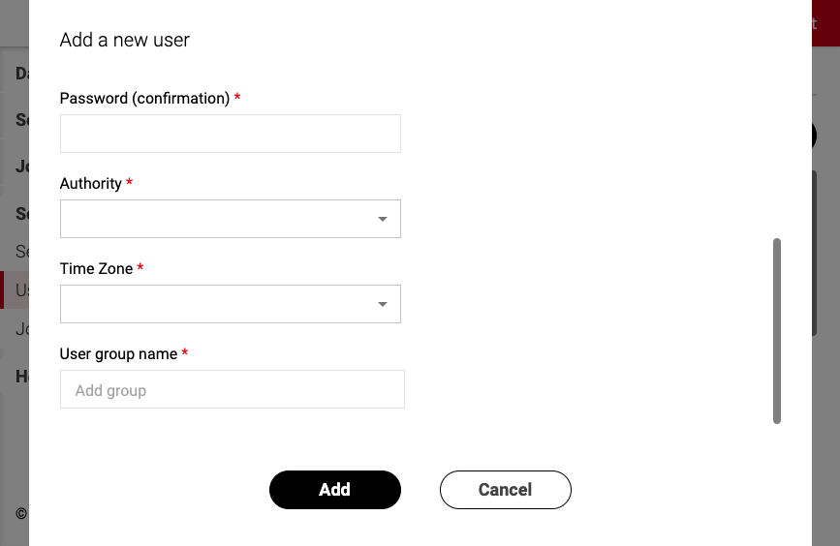Click the Password (confirmation) label
Image resolution: width=840 pixels, height=546 pixels.
pos(144,99)
